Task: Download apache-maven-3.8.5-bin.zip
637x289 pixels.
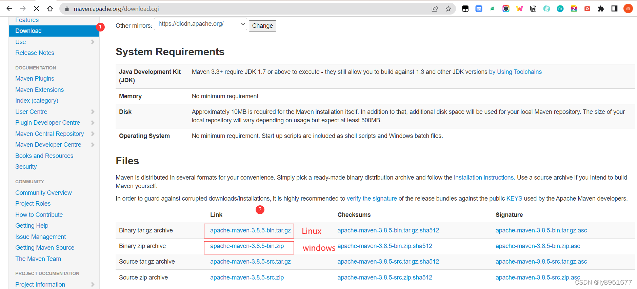Action: [x=247, y=246]
